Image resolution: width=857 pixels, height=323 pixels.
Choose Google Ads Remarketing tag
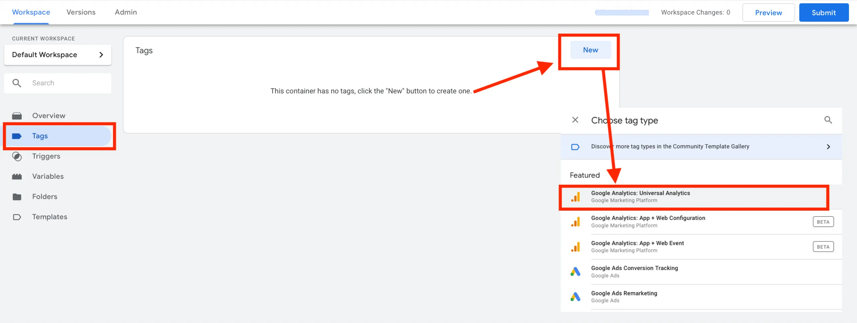[x=701, y=297]
